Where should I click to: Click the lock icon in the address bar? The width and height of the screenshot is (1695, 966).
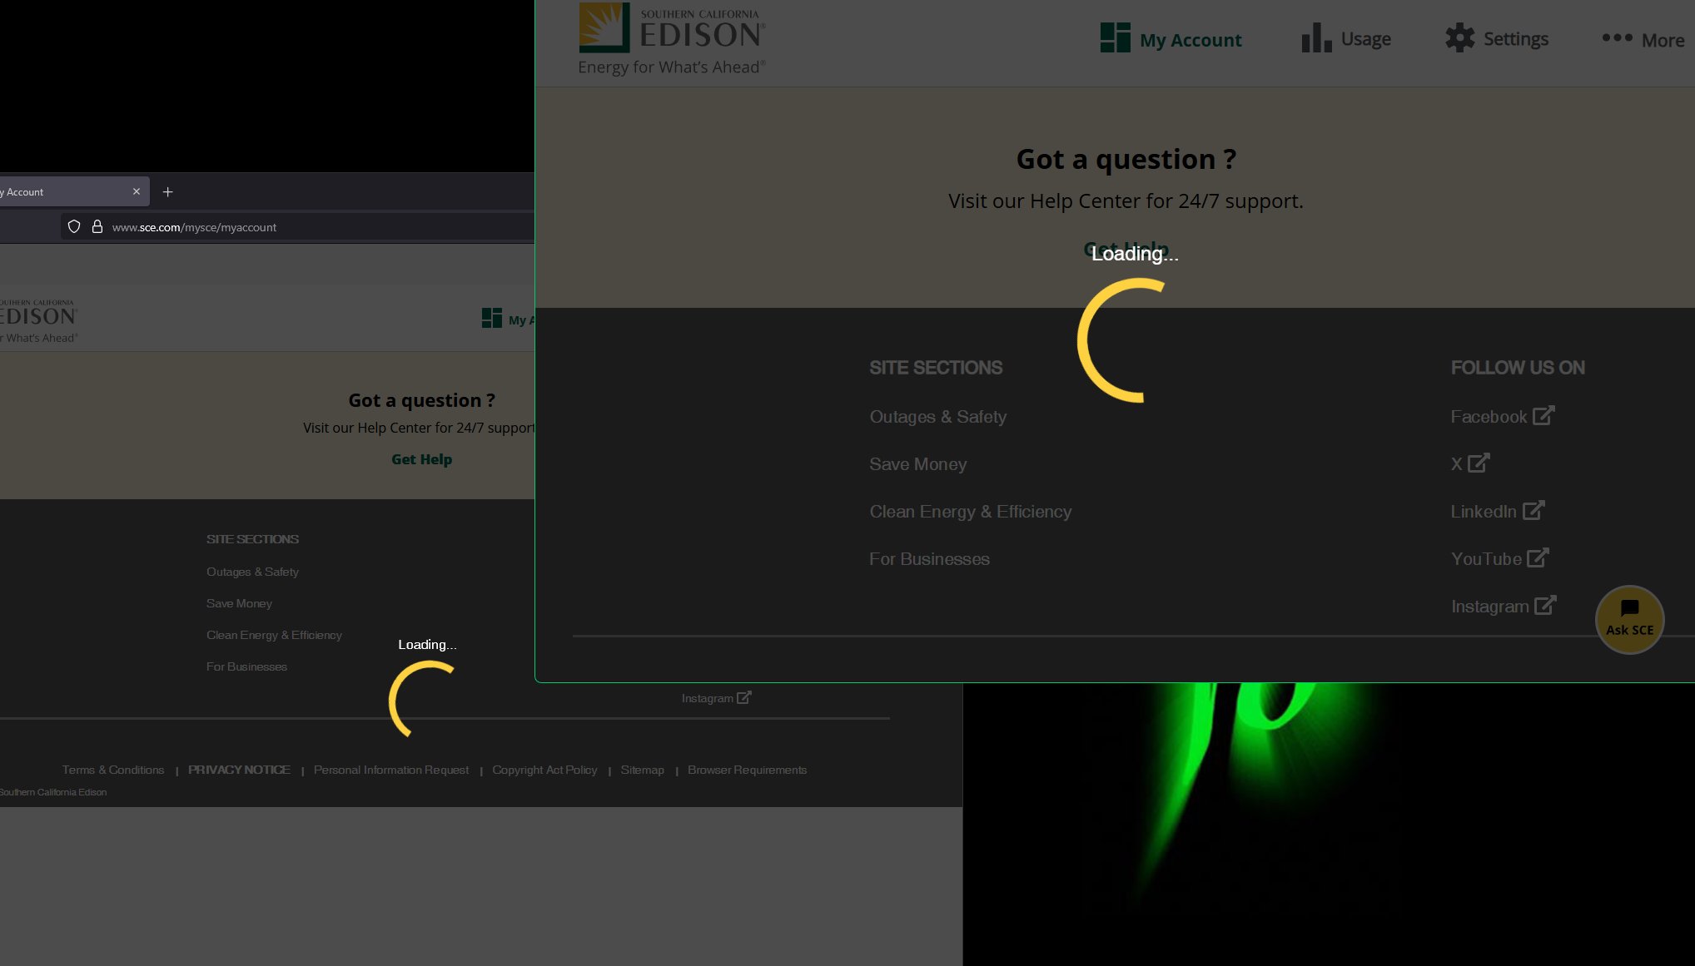(97, 226)
